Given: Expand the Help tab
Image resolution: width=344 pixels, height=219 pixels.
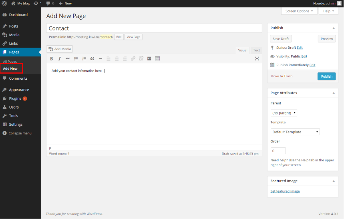Looking at the screenshot, I should click(329, 11).
